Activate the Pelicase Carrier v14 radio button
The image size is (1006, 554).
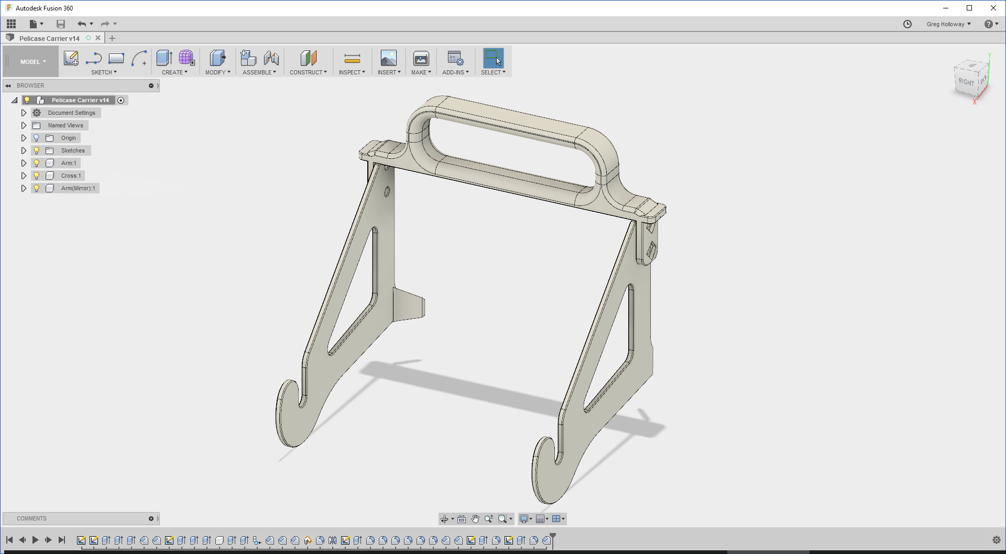point(121,100)
